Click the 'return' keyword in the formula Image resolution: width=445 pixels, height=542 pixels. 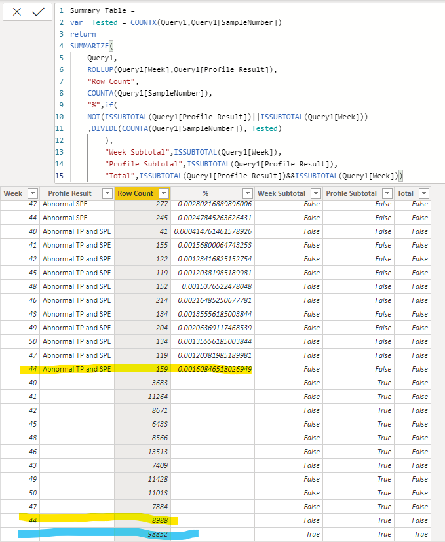pyautogui.click(x=83, y=34)
